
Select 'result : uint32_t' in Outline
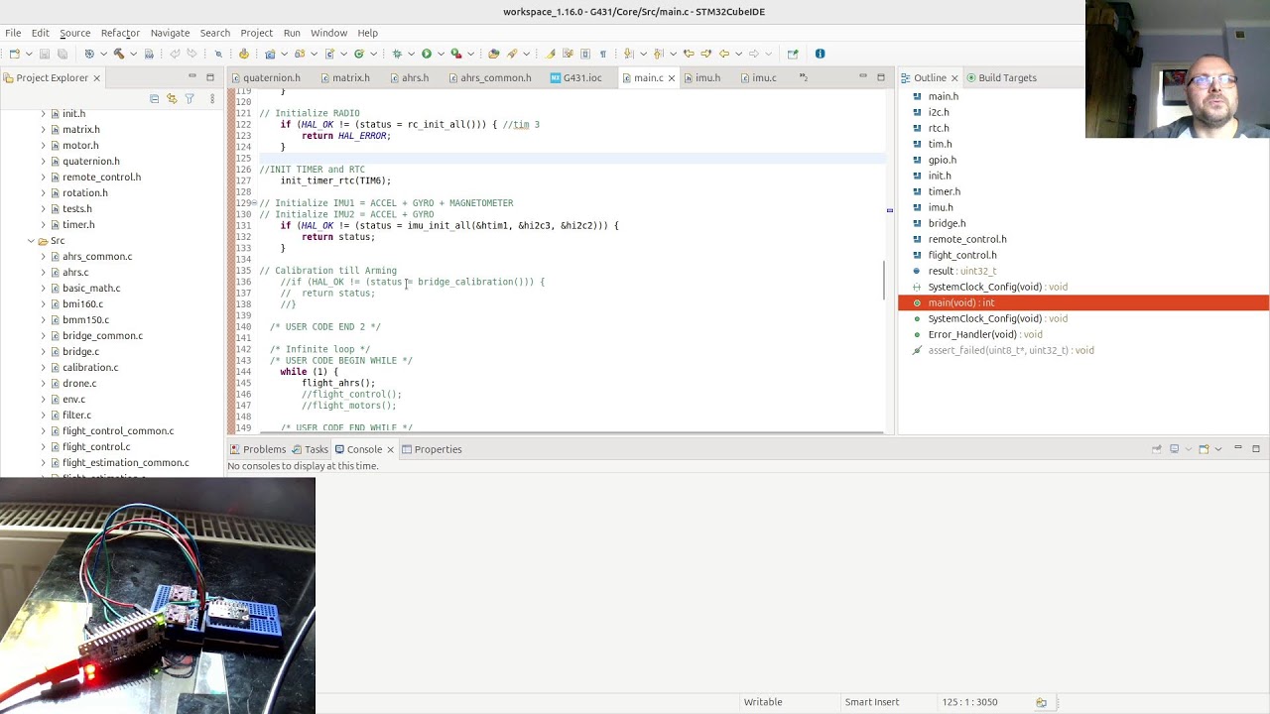[x=962, y=271]
